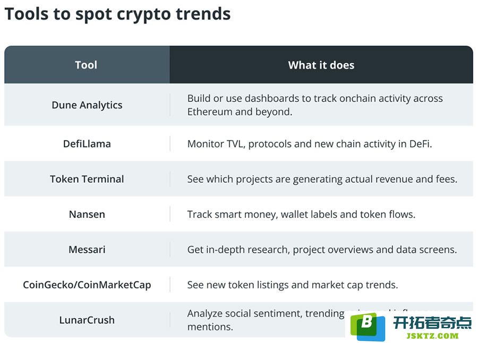This screenshot has height=343, width=478.
Task: Click the Analyze social sentiment description
Action: pyautogui.click(x=266, y=320)
